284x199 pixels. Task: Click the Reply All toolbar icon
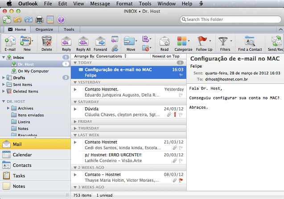pos(83,43)
